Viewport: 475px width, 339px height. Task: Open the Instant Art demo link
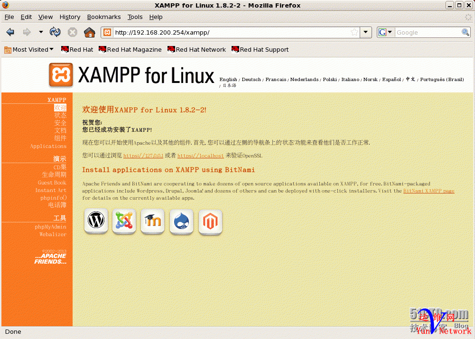coord(51,190)
